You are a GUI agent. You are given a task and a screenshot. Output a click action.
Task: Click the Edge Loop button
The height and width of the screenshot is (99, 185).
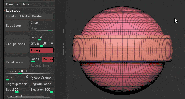click(x=17, y=26)
